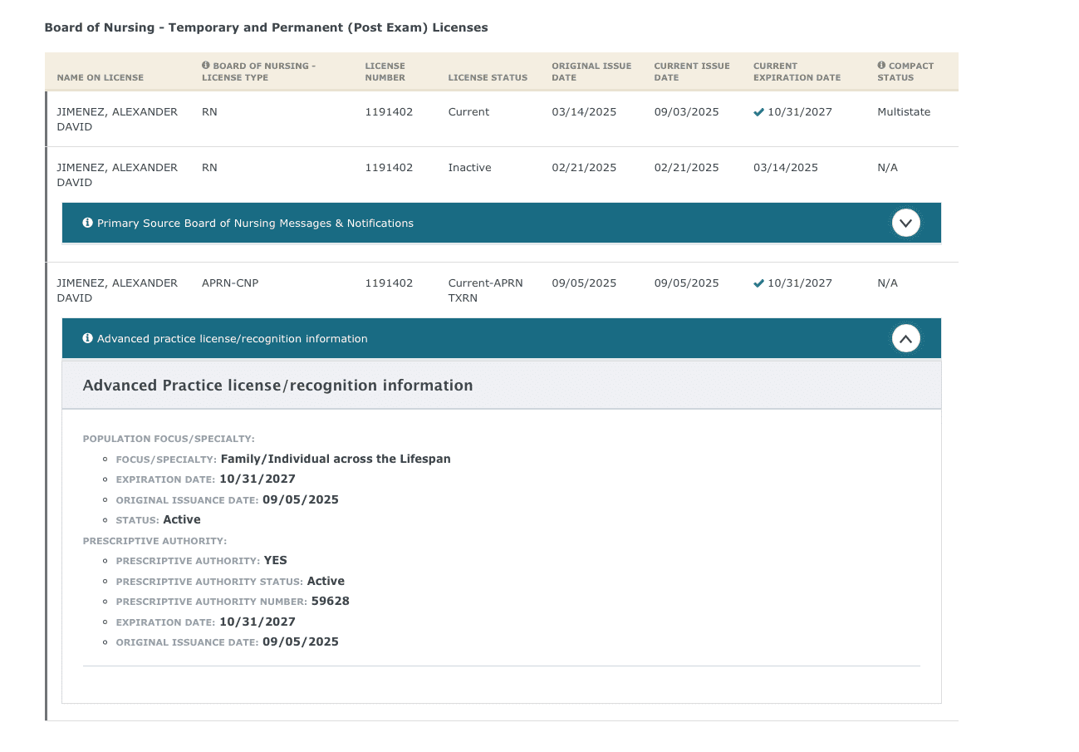This screenshot has height=752, width=1079.
Task: Click the Current Expiration Date column header
Action: click(x=797, y=71)
